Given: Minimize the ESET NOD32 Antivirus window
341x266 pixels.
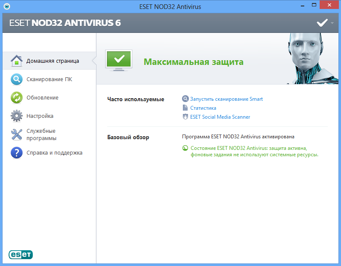Looking at the screenshot, I should pyautogui.click(x=302, y=5).
